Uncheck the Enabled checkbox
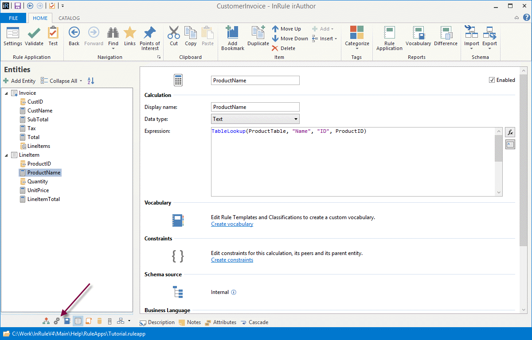The image size is (532, 340). tap(492, 80)
